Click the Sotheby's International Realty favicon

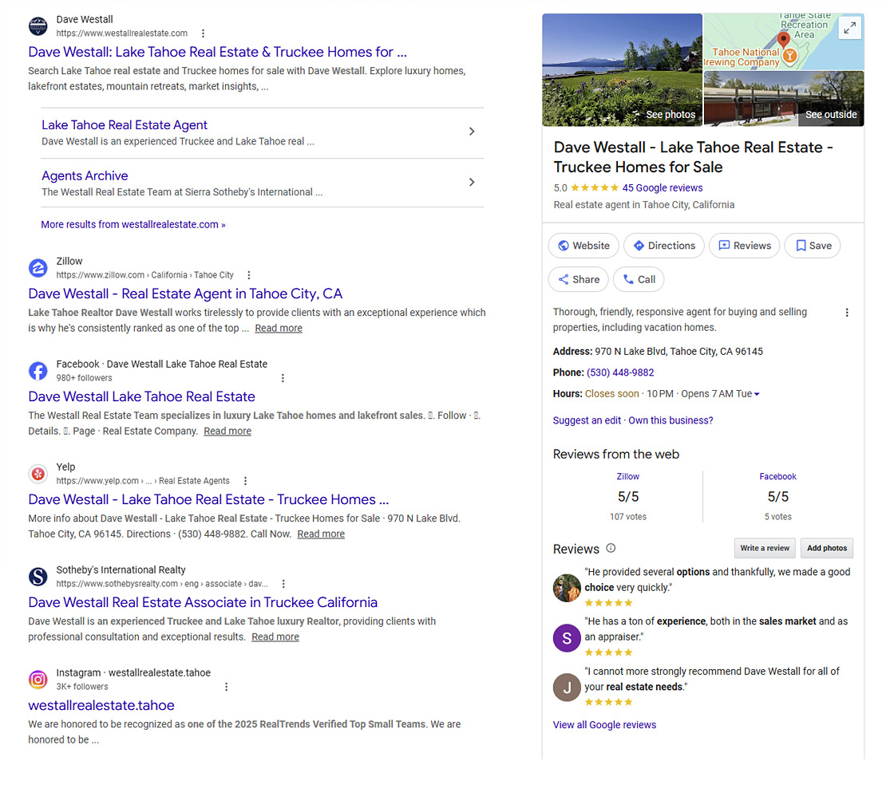pos(38,577)
